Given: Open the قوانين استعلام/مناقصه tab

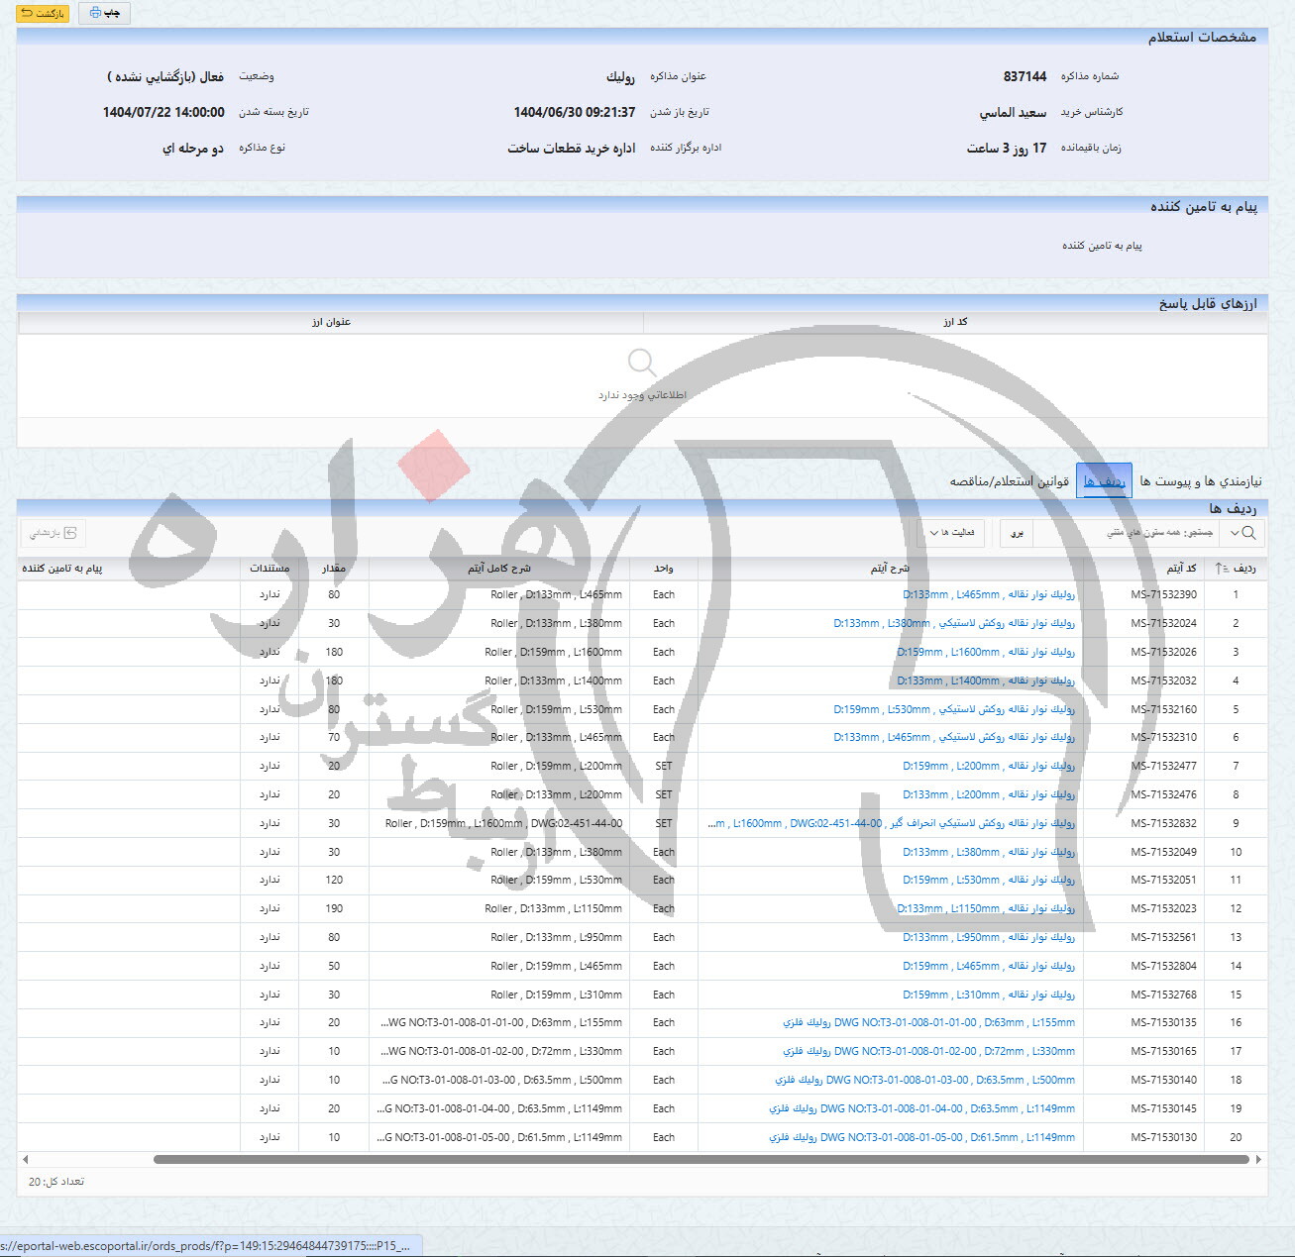Looking at the screenshot, I should (1009, 481).
